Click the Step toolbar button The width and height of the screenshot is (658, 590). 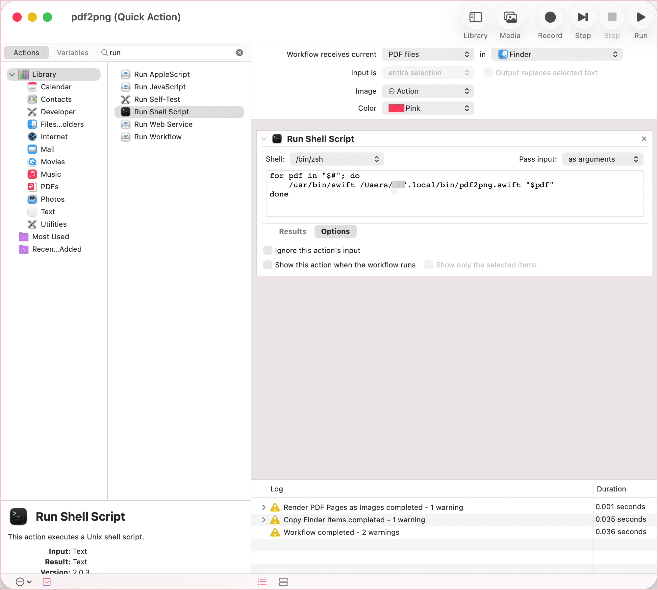pyautogui.click(x=583, y=17)
